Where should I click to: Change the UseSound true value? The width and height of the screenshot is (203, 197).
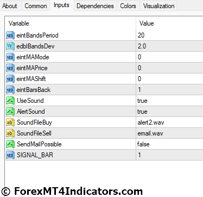coord(169,101)
